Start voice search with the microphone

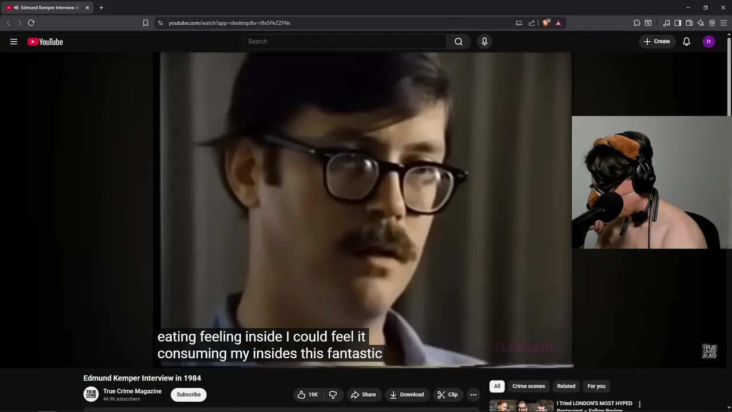coord(484,41)
